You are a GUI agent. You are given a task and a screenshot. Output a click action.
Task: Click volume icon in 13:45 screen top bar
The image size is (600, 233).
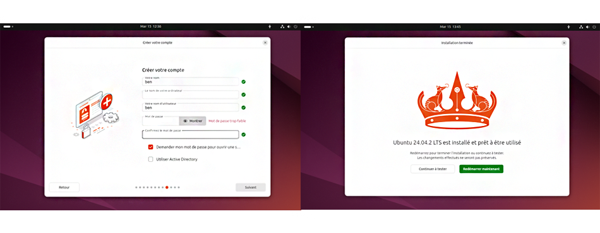pos(587,26)
